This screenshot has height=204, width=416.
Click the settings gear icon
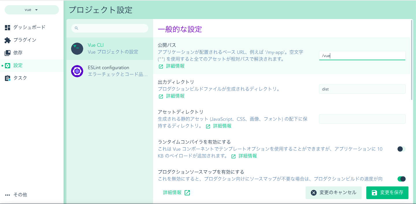pos(7,65)
